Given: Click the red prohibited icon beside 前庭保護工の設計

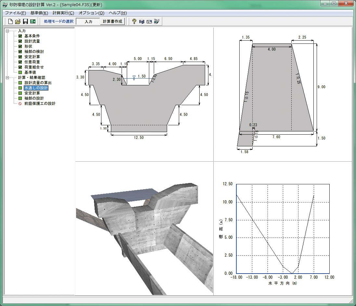Looking at the screenshot, I should click(20, 104).
